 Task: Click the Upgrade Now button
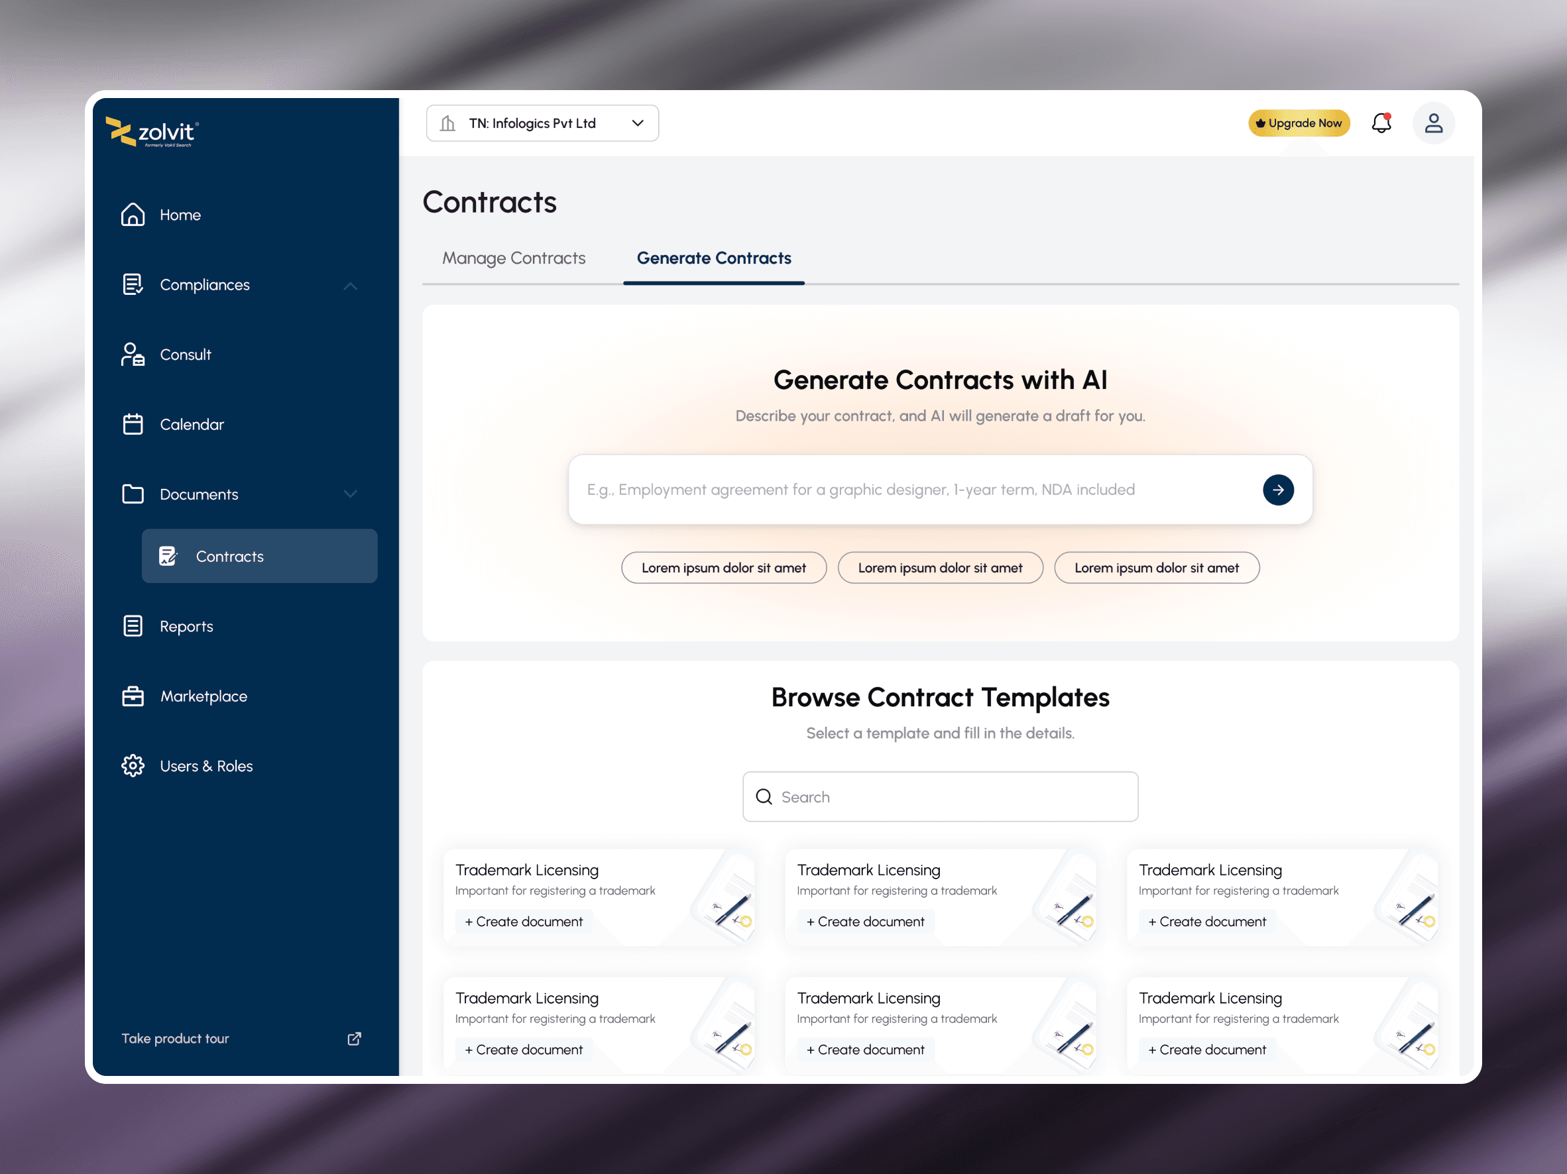(x=1299, y=123)
